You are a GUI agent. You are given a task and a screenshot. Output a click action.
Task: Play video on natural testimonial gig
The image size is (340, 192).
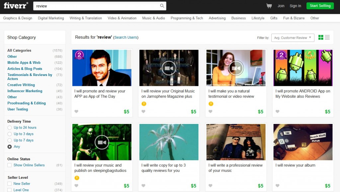coord(236,68)
